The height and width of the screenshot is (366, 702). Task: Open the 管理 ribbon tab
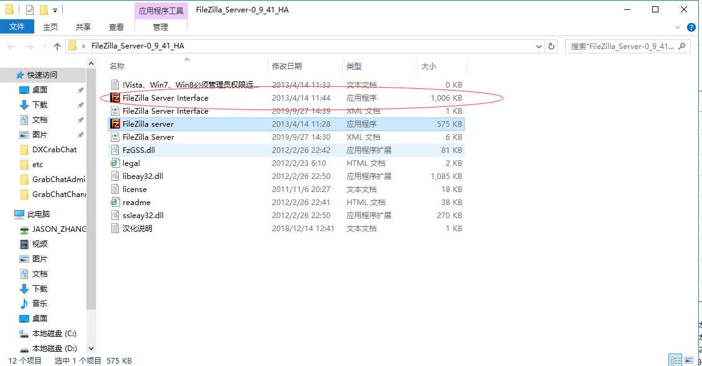tap(161, 27)
